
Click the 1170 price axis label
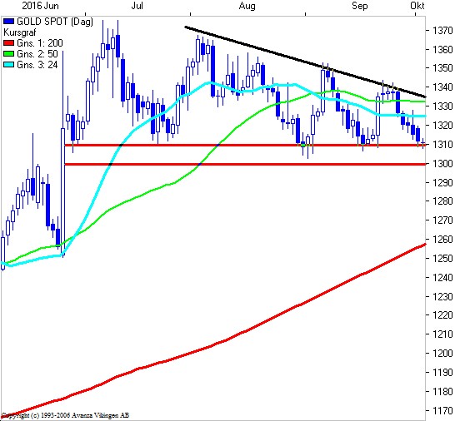(442, 410)
